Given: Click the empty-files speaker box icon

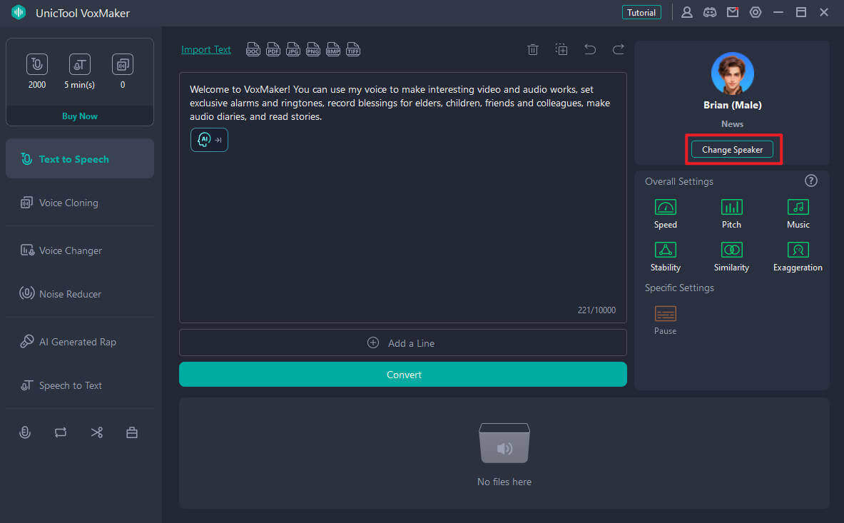Looking at the screenshot, I should point(504,443).
